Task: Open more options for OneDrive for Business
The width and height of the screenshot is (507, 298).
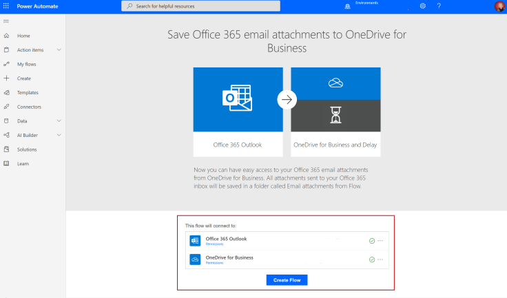Action: [x=380, y=259]
